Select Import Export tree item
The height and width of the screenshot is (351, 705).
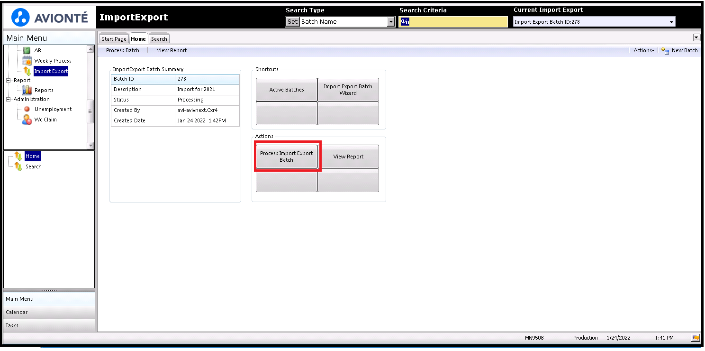(51, 71)
